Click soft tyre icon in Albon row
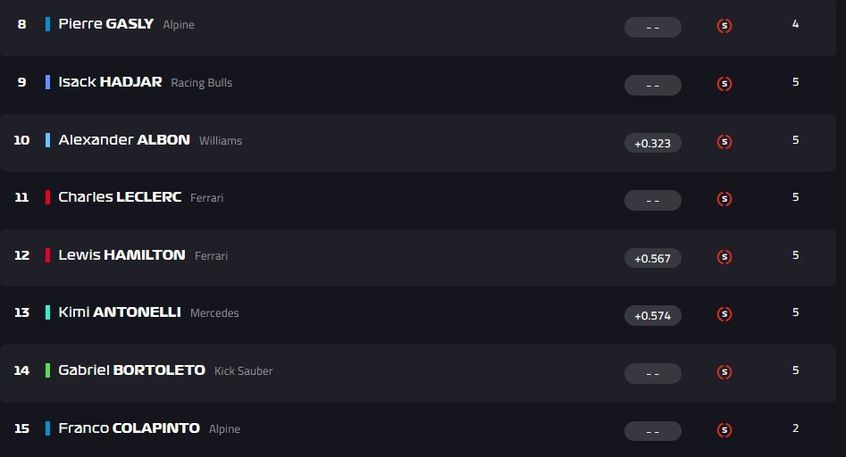 point(725,142)
